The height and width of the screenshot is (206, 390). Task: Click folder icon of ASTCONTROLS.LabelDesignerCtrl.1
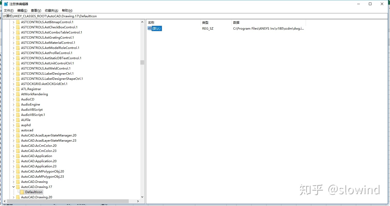pyautogui.click(x=18, y=74)
